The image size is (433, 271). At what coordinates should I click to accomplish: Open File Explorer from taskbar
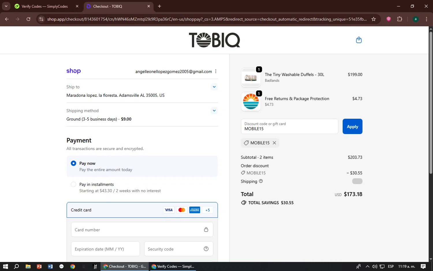pyautogui.click(x=28, y=266)
